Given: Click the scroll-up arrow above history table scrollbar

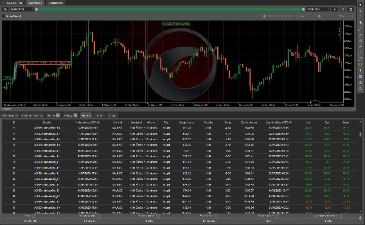Looking at the screenshot, I should [x=360, y=121].
